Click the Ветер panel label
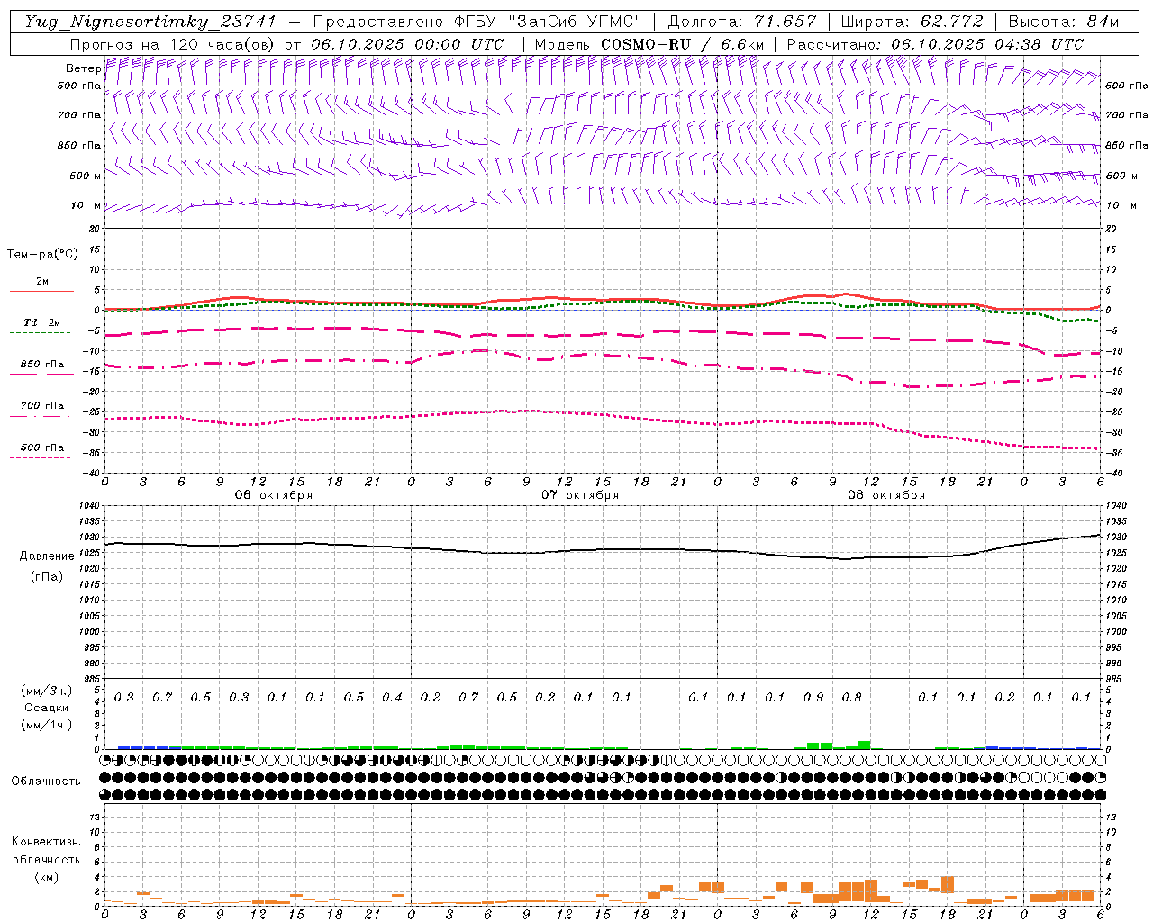The width and height of the screenshot is (1153, 922). 83,68
